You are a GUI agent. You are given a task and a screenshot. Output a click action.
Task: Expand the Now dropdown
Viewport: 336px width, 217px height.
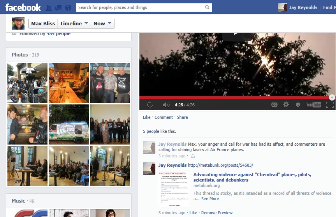(x=103, y=23)
